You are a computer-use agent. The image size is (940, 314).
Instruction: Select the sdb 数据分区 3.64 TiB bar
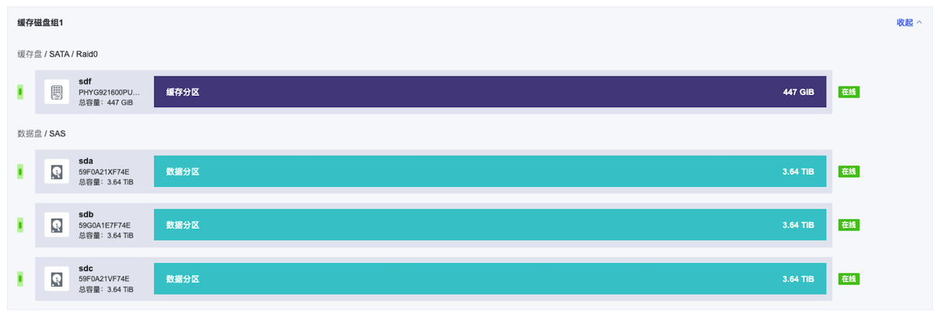(490, 225)
